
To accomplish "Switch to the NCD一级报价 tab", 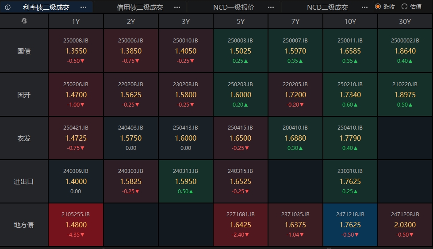I will pyautogui.click(x=234, y=8).
